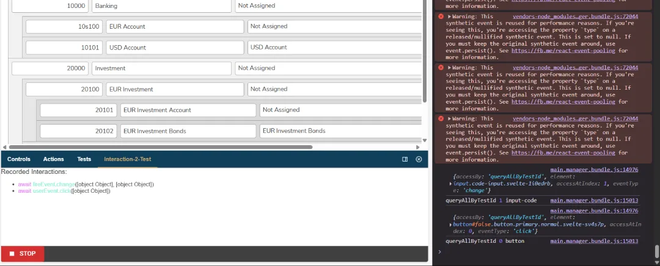Open main.manager.bundle.js:15013 link beside '0 button'
Viewport: 660px width, 266px height.
[595, 241]
